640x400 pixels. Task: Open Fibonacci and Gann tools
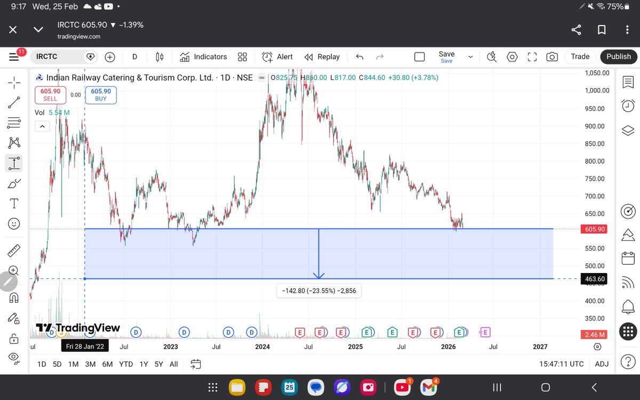[14, 123]
